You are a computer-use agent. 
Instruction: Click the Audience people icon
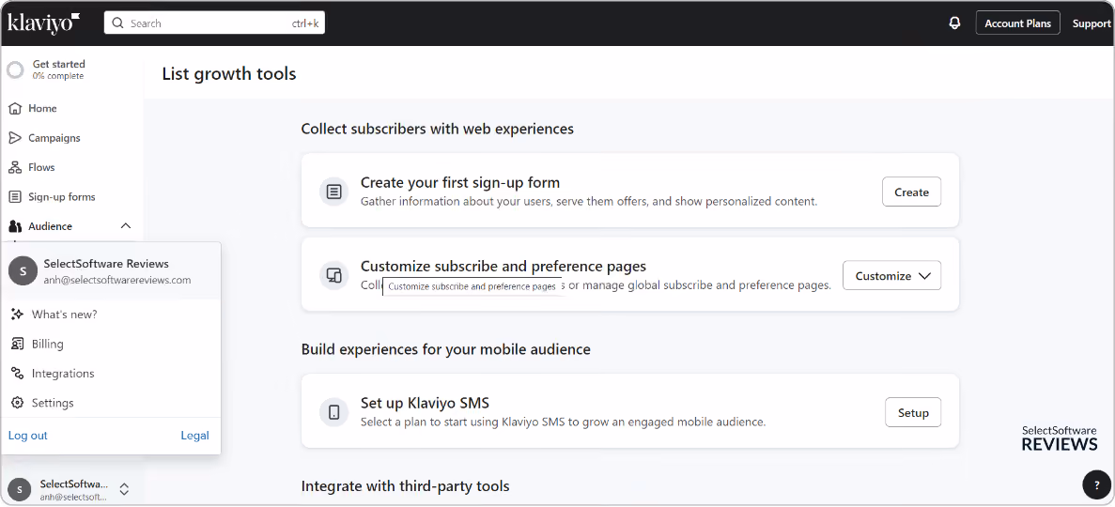click(x=15, y=226)
